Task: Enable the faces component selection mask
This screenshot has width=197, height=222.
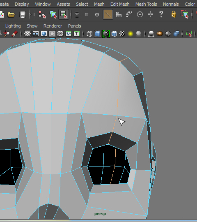Action: (x=119, y=14)
